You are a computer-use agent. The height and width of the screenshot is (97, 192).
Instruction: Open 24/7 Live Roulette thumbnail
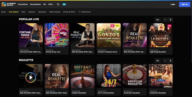(109, 76)
